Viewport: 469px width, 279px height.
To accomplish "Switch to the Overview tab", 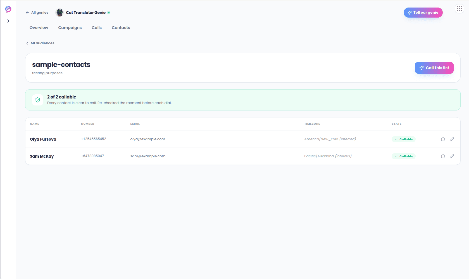I will [x=39, y=28].
